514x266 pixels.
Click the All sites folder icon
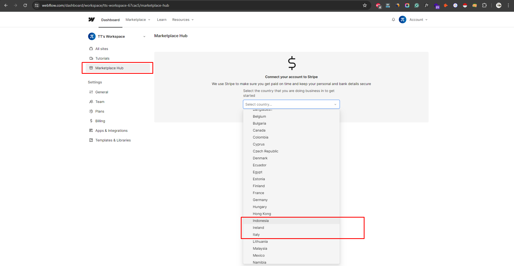pyautogui.click(x=91, y=49)
